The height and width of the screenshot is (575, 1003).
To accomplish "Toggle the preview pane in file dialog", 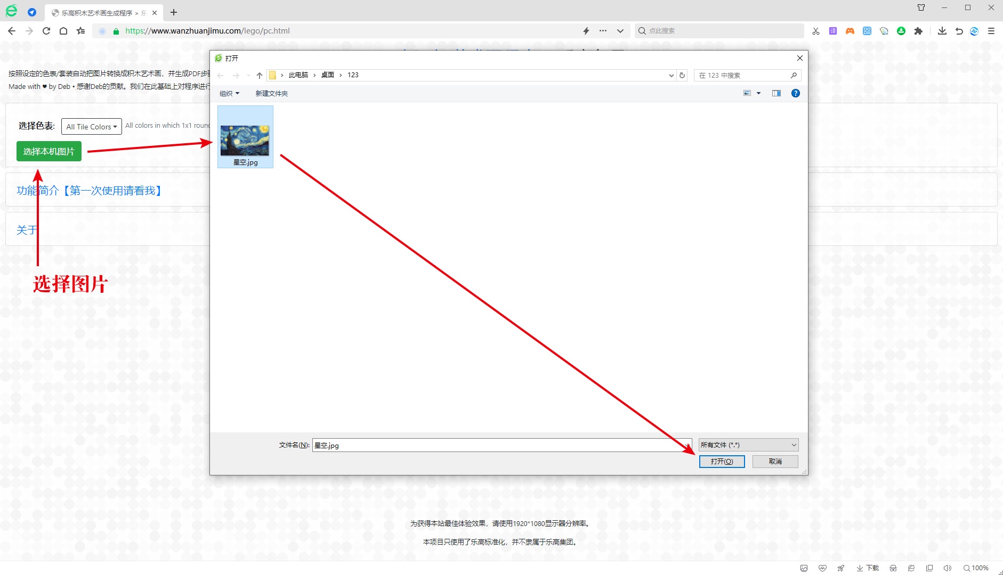I will [776, 93].
